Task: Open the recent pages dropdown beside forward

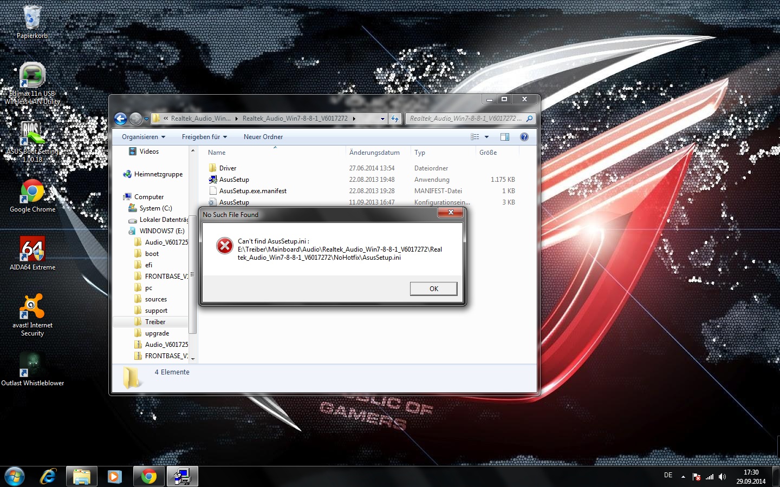Action: point(146,119)
